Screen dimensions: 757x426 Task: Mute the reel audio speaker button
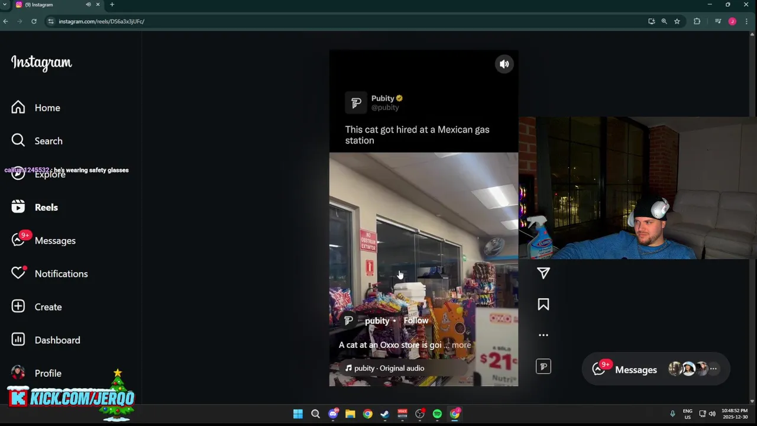point(504,64)
